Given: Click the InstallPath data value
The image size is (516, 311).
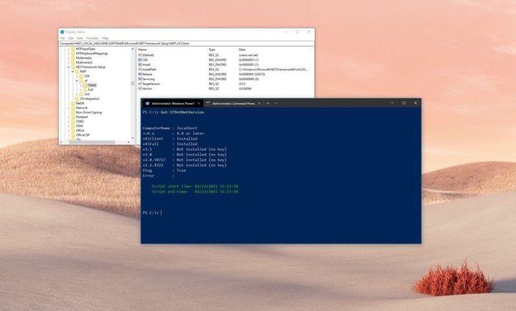Looking at the screenshot, I should 273,69.
